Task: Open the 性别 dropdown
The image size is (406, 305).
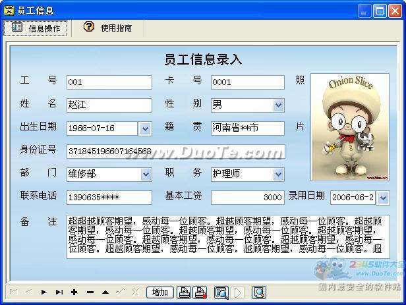Action: tap(278, 105)
